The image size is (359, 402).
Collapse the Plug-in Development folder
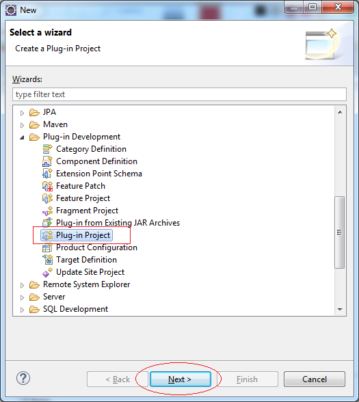click(22, 137)
